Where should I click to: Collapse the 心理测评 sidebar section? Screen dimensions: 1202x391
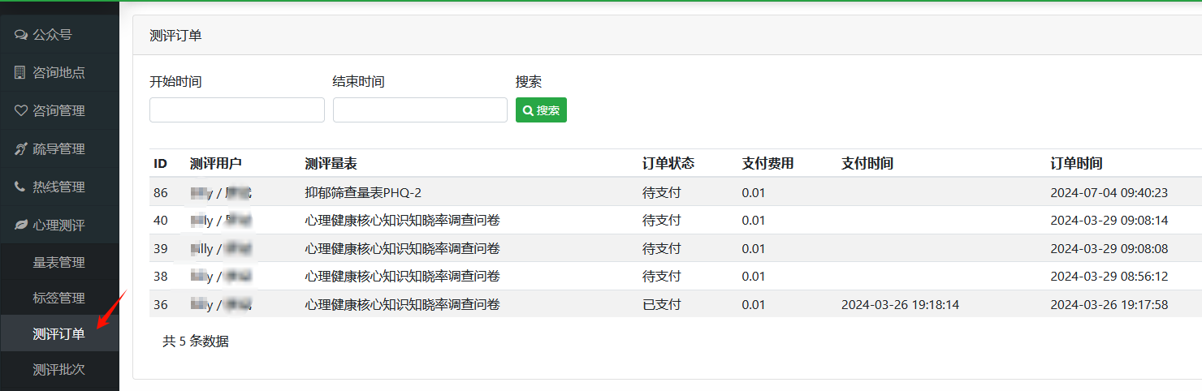pos(59,225)
